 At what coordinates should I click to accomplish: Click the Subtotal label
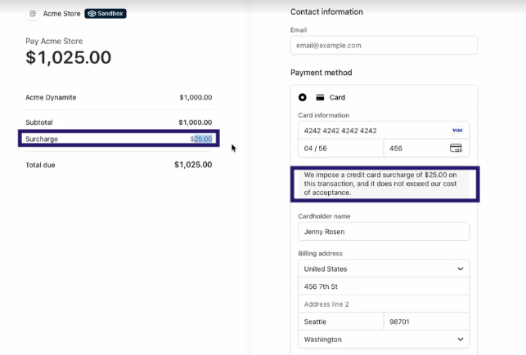point(39,122)
